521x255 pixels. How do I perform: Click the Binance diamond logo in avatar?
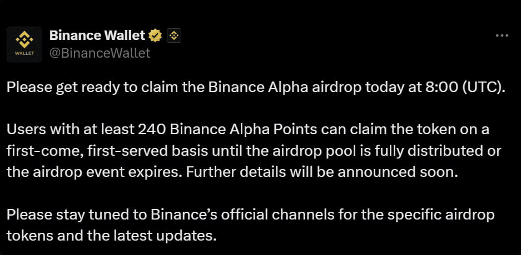coord(24,40)
